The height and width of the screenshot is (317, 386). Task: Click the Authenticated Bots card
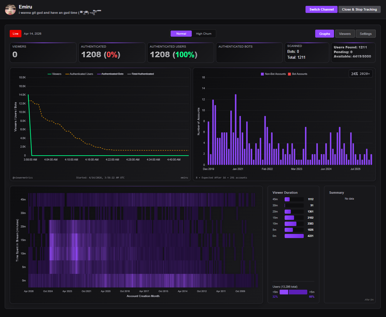tap(249, 53)
